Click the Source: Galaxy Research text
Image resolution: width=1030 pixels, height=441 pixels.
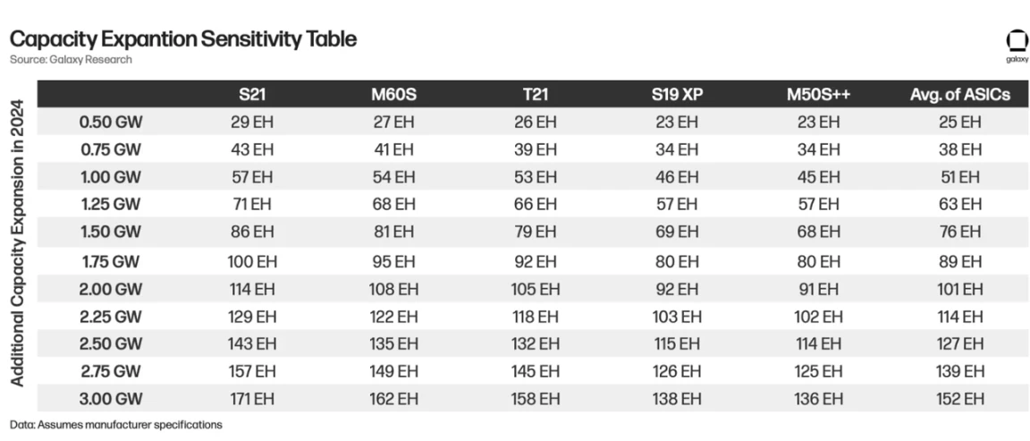(71, 60)
